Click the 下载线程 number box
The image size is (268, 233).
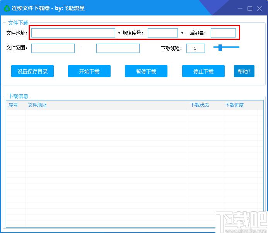[x=195, y=48]
